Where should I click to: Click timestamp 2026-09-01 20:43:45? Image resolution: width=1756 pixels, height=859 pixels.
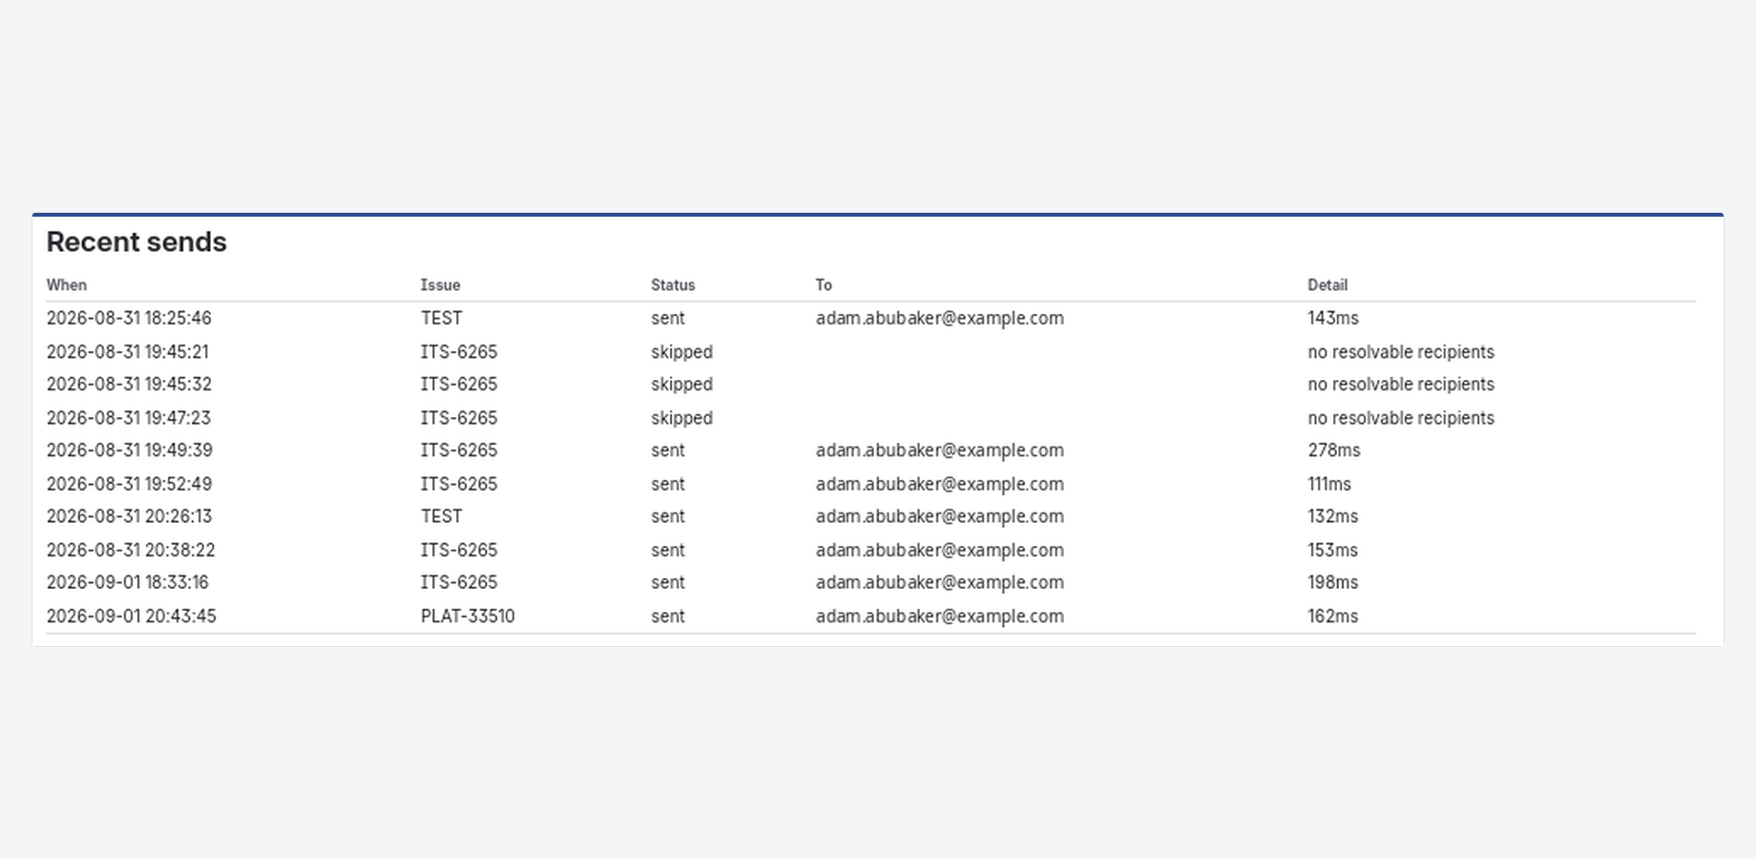click(x=132, y=617)
